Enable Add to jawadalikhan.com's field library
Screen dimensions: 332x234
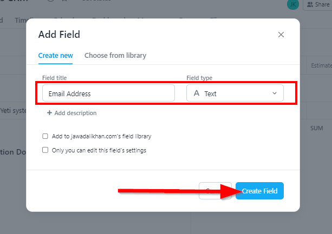(45, 136)
